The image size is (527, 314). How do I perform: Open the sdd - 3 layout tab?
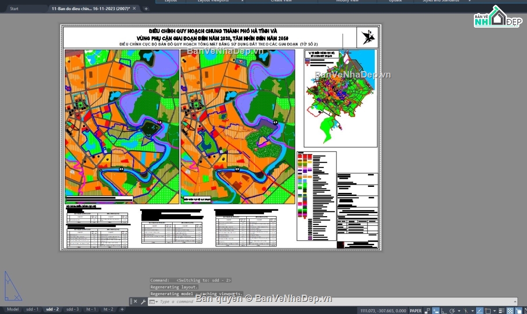pos(72,309)
